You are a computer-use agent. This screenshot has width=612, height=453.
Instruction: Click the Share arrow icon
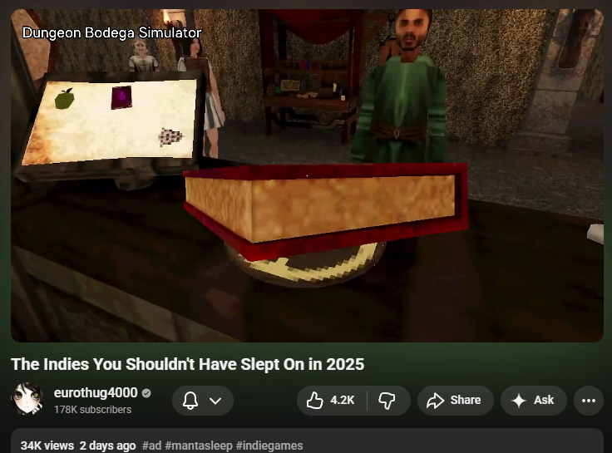tap(435, 401)
